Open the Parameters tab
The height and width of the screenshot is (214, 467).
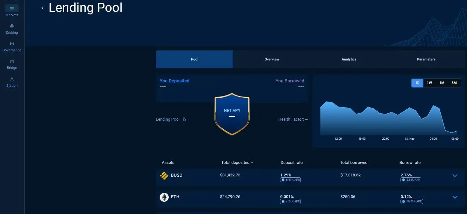[x=426, y=59]
